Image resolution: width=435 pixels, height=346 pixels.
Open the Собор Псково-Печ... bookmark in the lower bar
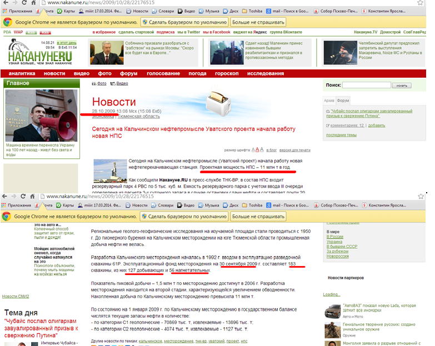pyautogui.click(x=336, y=205)
